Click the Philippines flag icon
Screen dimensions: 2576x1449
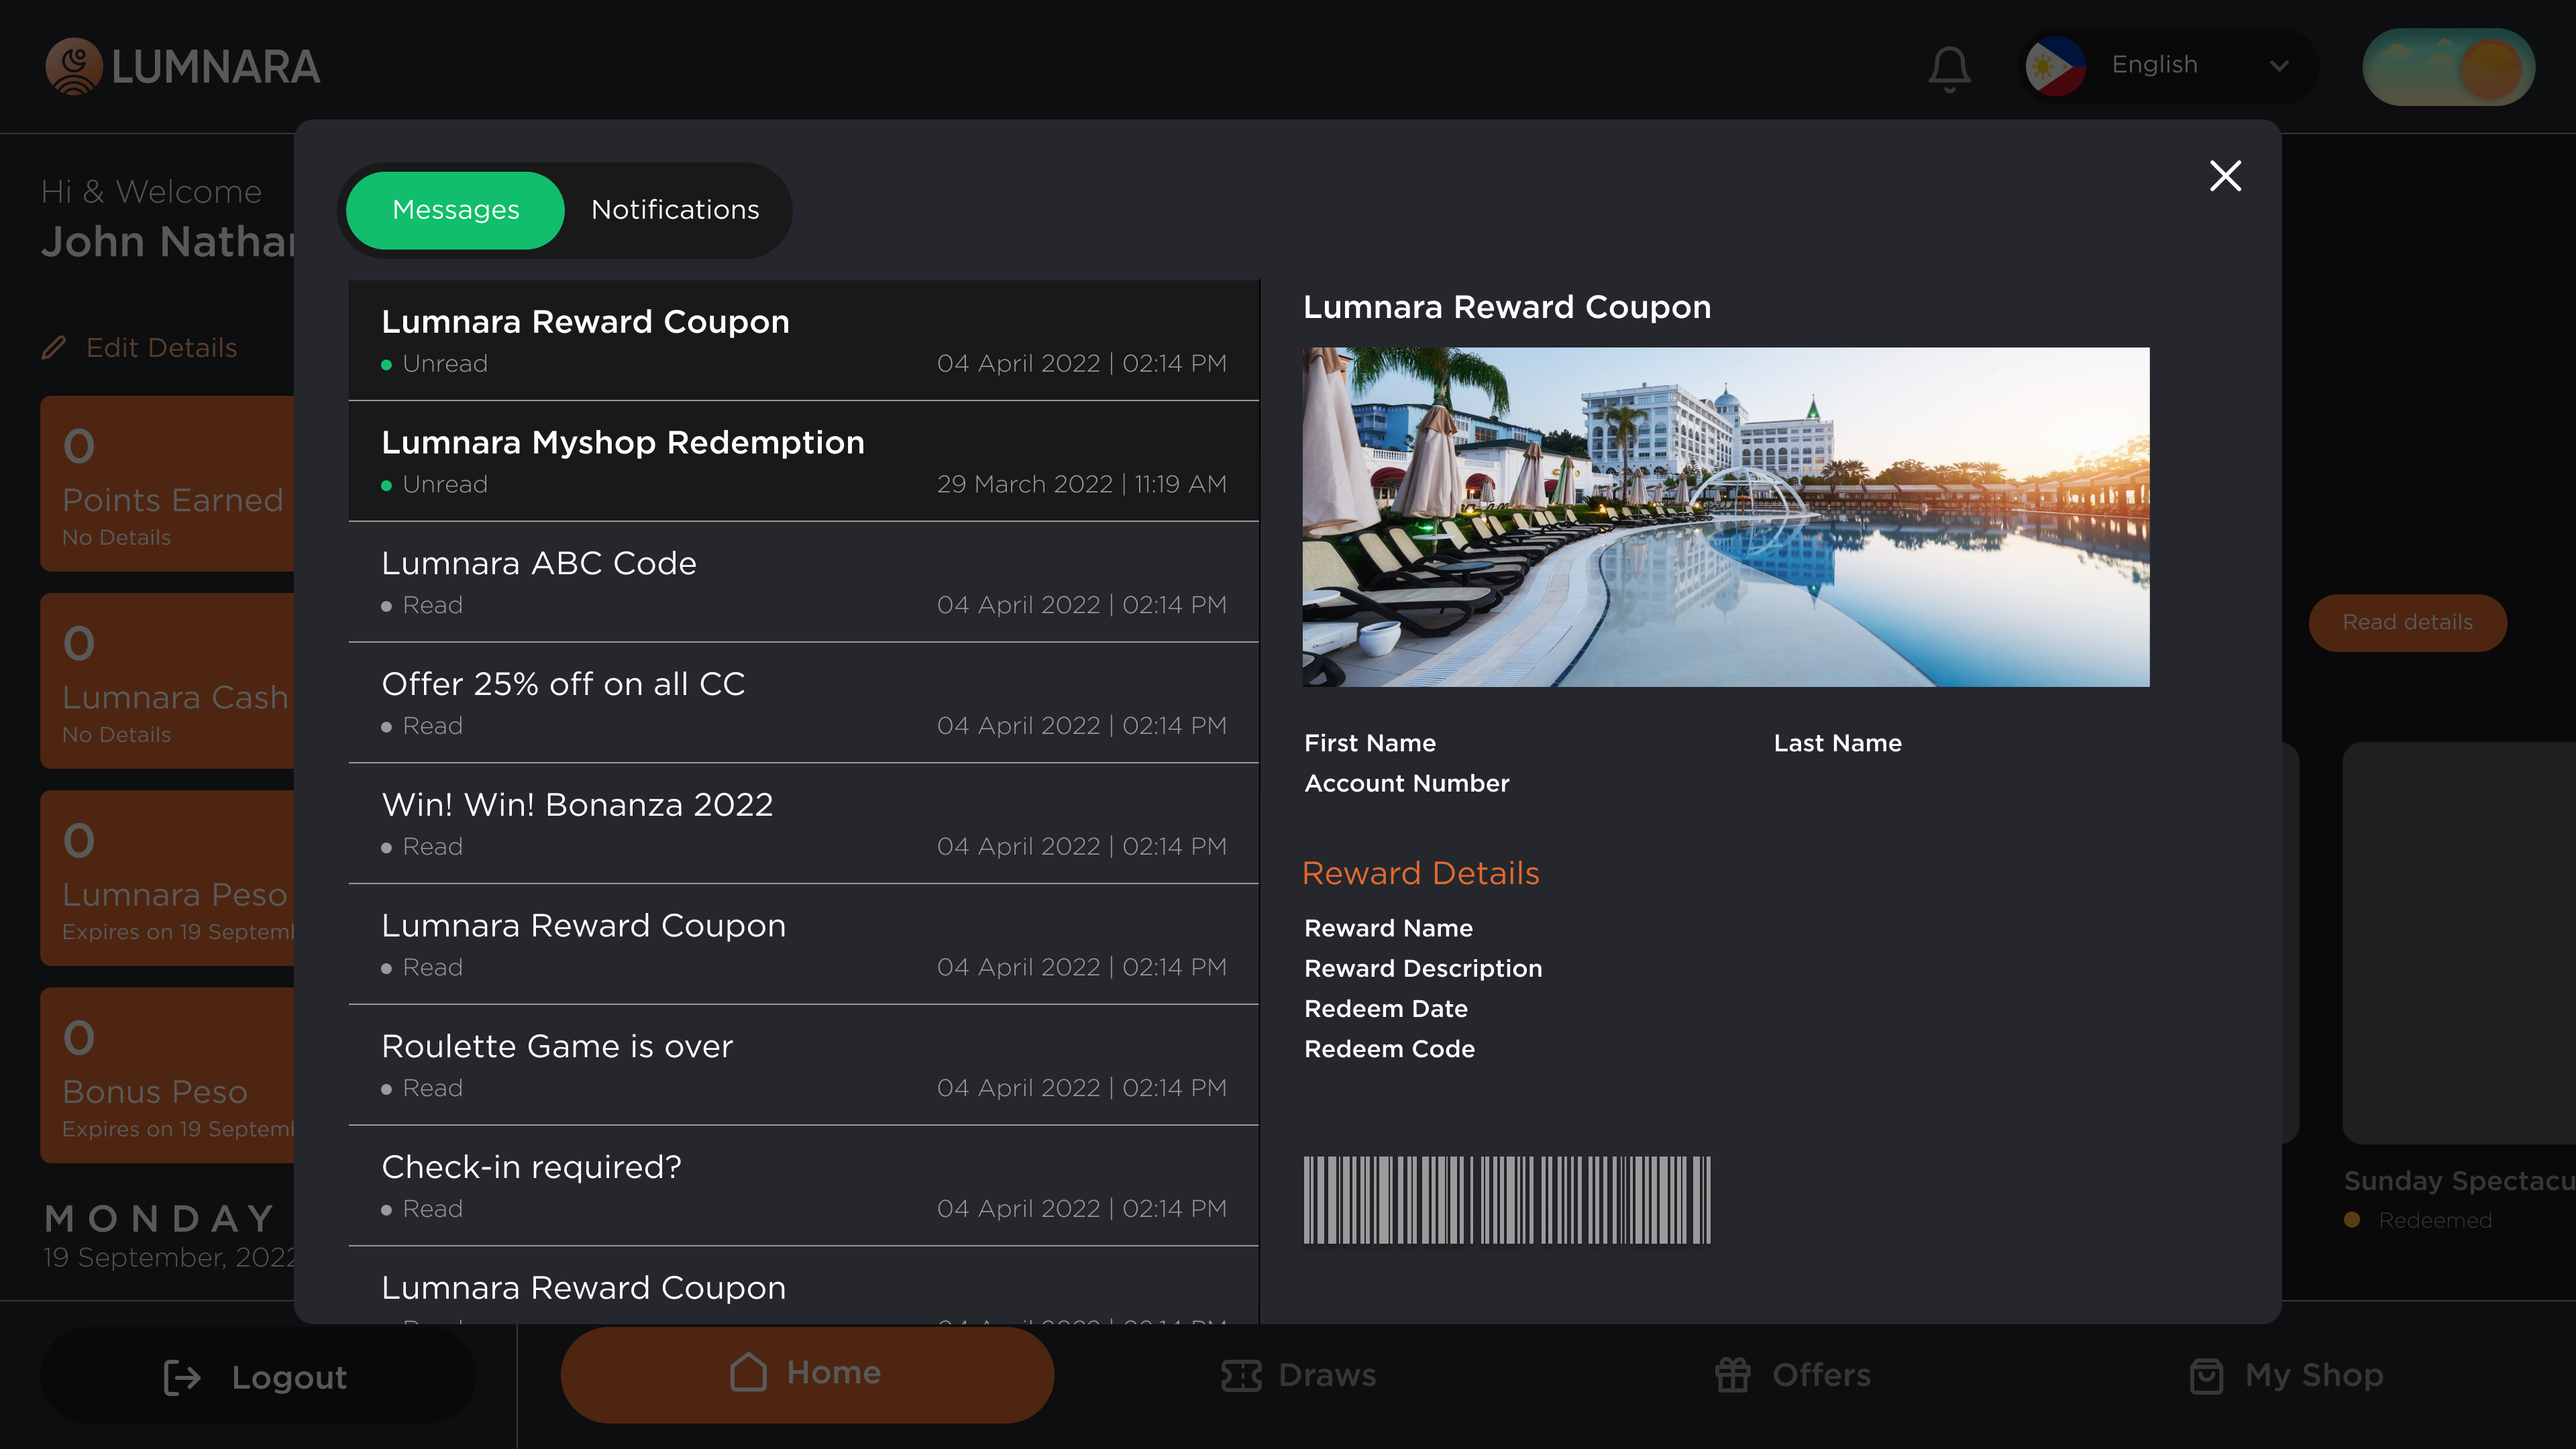[2055, 66]
